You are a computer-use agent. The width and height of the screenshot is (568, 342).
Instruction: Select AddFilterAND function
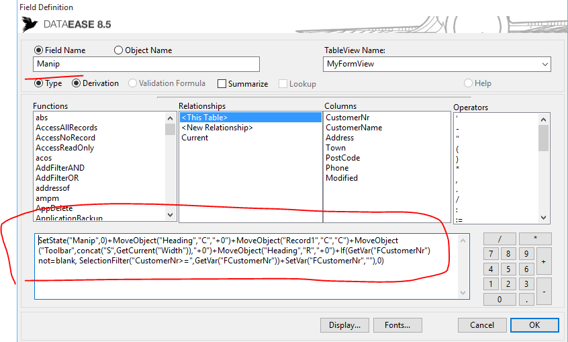pos(60,168)
